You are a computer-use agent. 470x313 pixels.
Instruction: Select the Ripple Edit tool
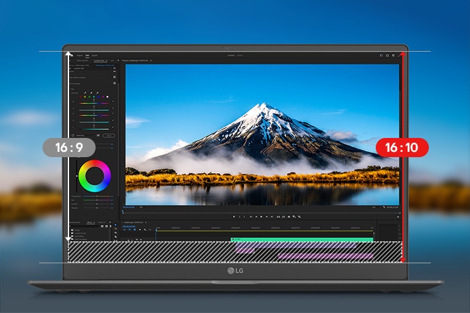tap(116, 233)
